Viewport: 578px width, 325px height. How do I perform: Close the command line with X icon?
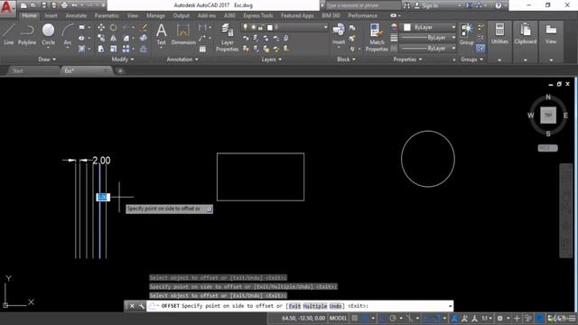tap(132, 306)
